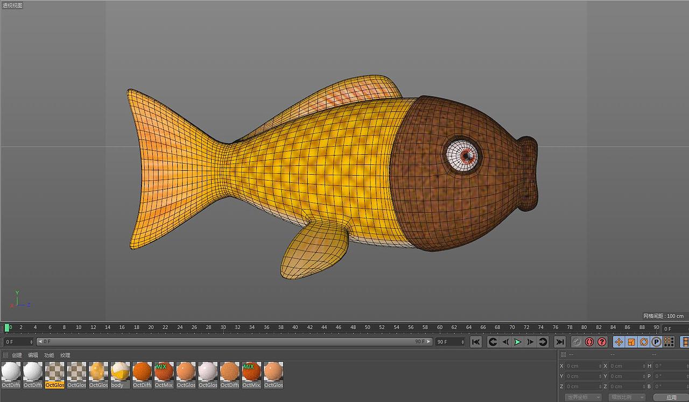Play the animation forwards
Screen dimensions: 689x402
point(518,342)
